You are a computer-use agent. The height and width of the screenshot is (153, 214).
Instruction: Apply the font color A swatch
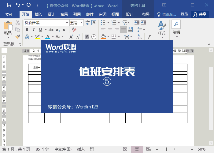pos(48,37)
